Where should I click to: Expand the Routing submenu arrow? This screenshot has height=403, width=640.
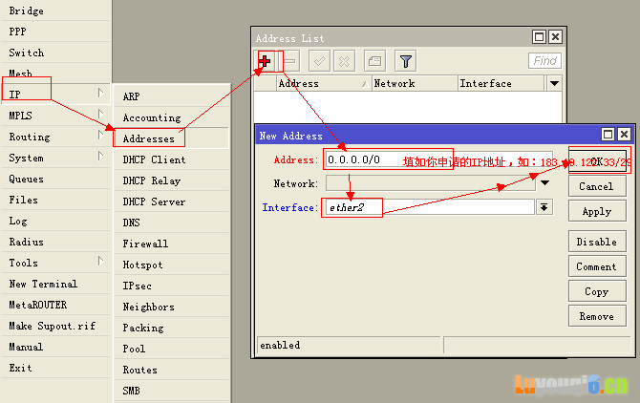click(100, 135)
